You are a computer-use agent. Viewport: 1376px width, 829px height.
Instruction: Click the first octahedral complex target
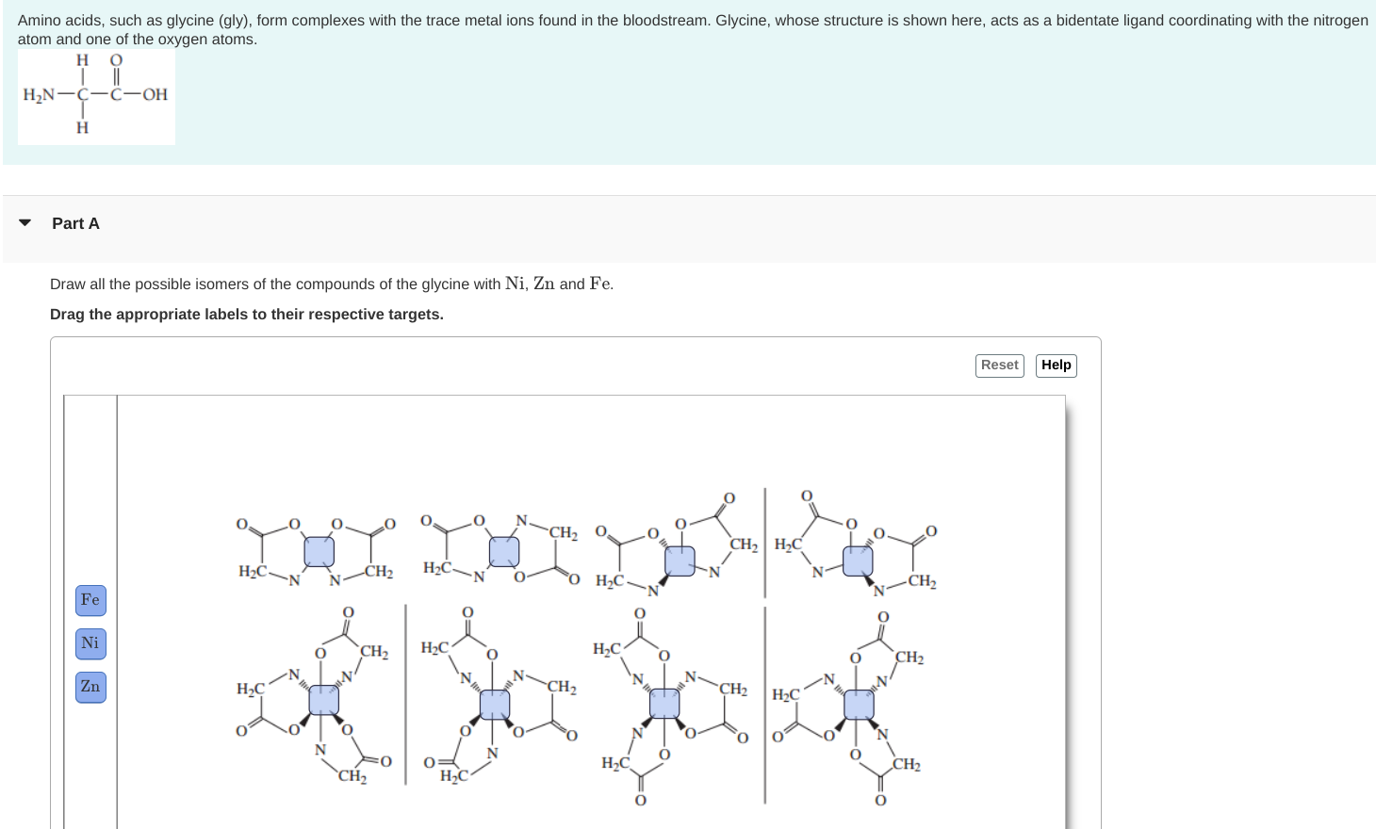pyautogui.click(x=322, y=700)
